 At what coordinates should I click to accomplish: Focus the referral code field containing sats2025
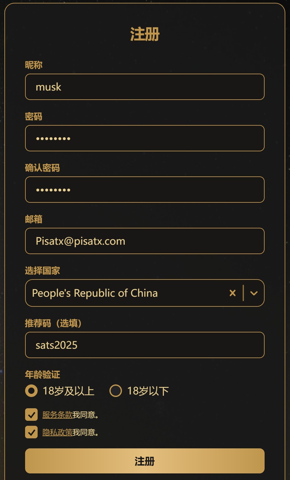coord(145,345)
